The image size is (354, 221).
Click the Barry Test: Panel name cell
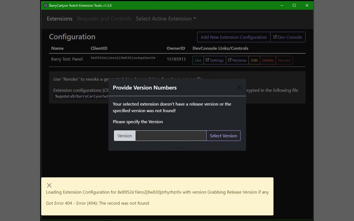point(67,59)
